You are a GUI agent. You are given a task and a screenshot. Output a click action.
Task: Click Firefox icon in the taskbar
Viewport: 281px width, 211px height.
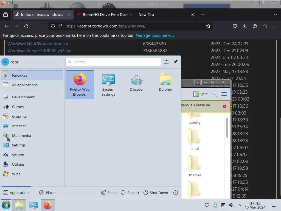tap(47, 205)
